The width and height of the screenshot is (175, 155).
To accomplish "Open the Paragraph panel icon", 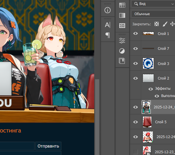I will (108, 35).
